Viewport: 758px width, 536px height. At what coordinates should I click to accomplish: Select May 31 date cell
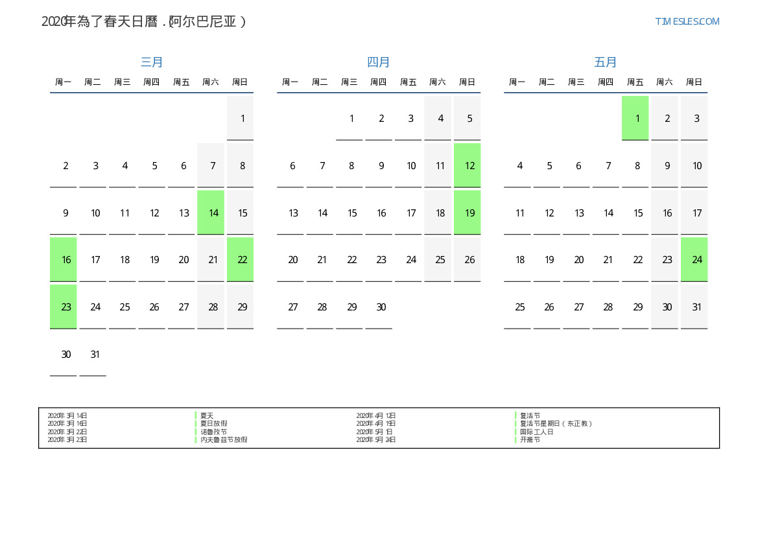pyautogui.click(x=694, y=307)
